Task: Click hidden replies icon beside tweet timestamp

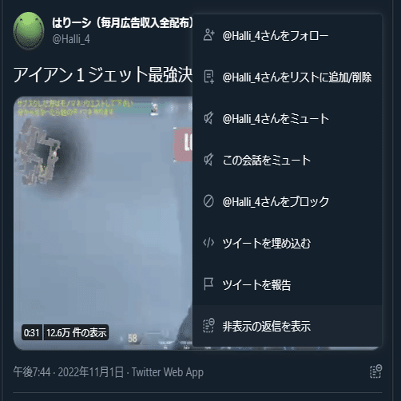Action: pos(375,371)
